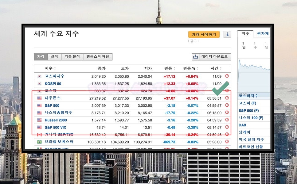Open the Russell 2000 link

(x=56, y=120)
